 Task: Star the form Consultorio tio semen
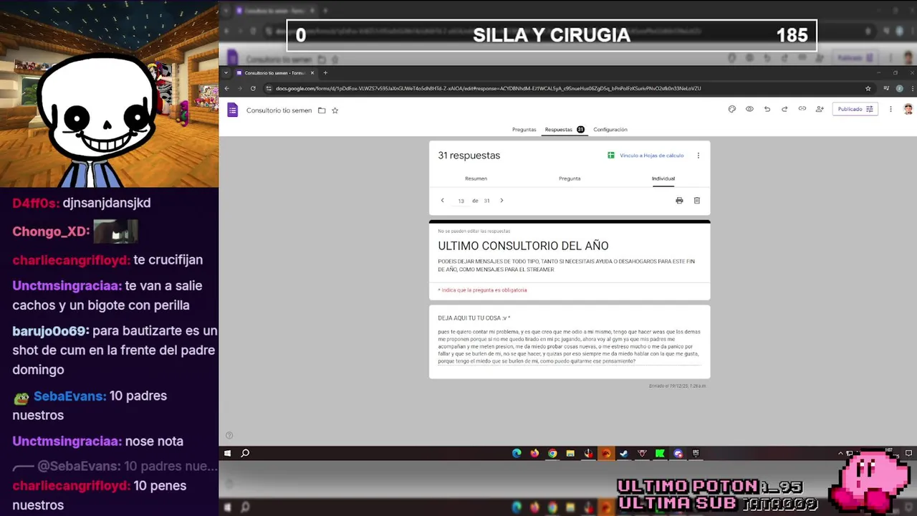(335, 110)
